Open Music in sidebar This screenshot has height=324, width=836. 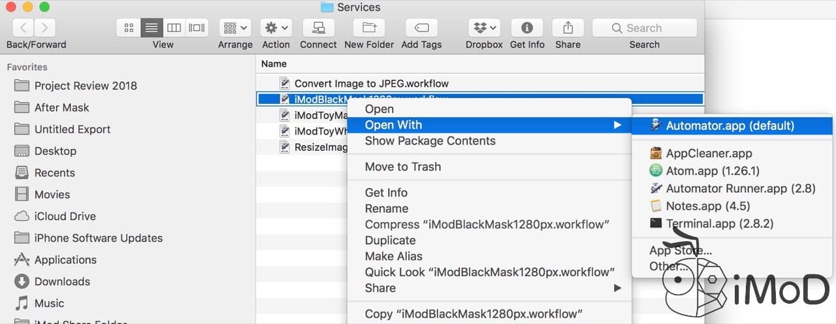pos(49,303)
